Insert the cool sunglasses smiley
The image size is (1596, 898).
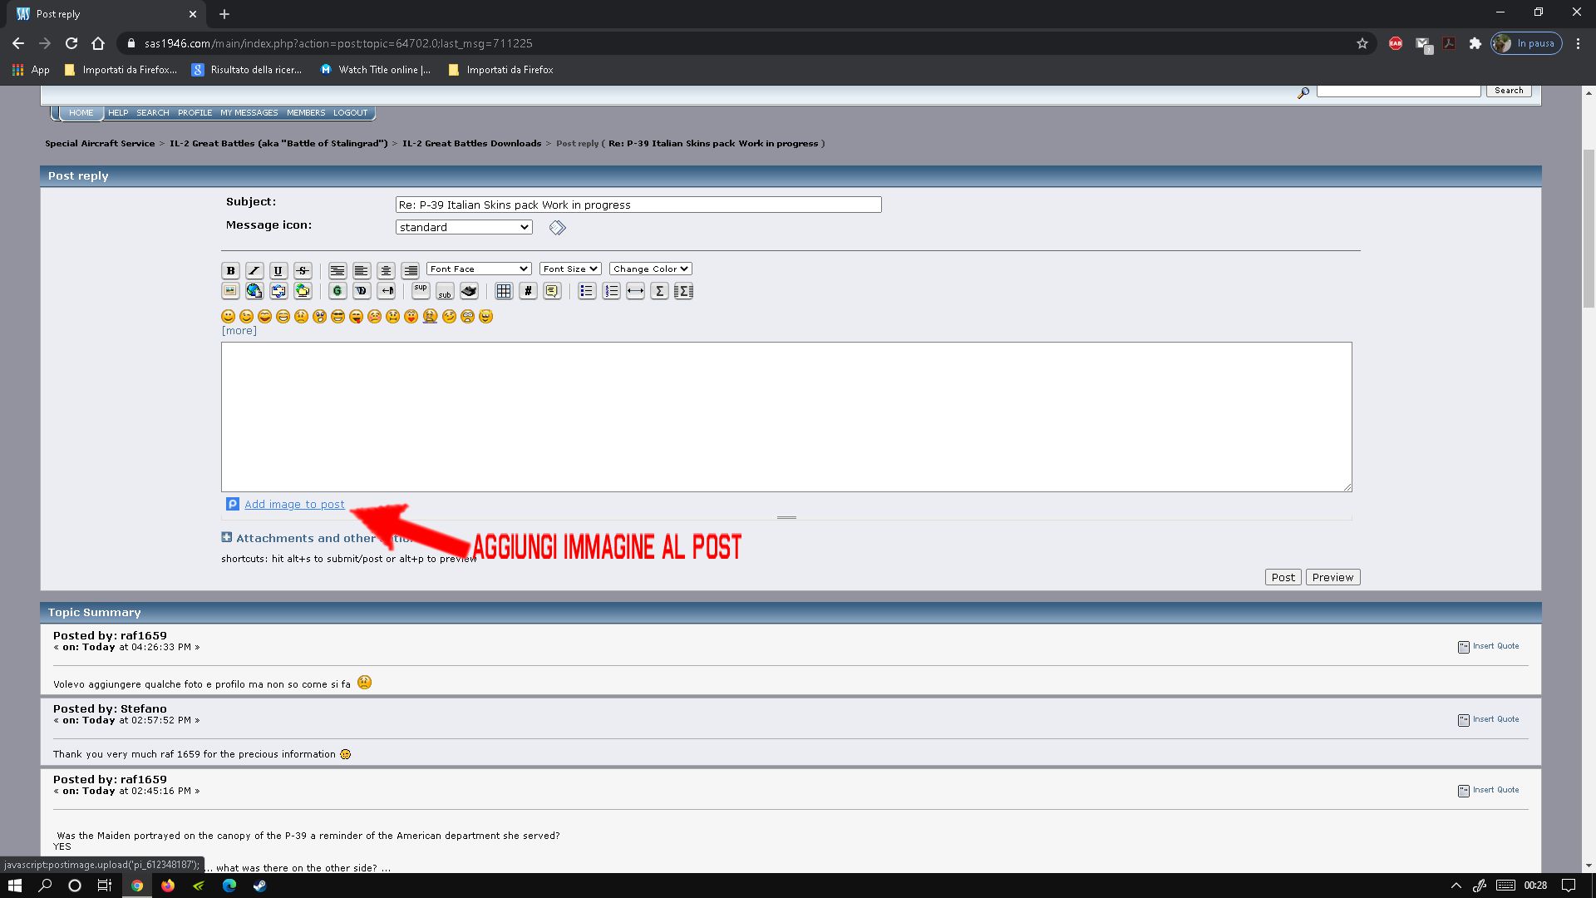click(x=337, y=316)
